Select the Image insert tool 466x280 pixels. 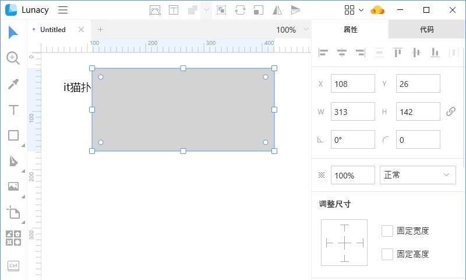pos(13,187)
